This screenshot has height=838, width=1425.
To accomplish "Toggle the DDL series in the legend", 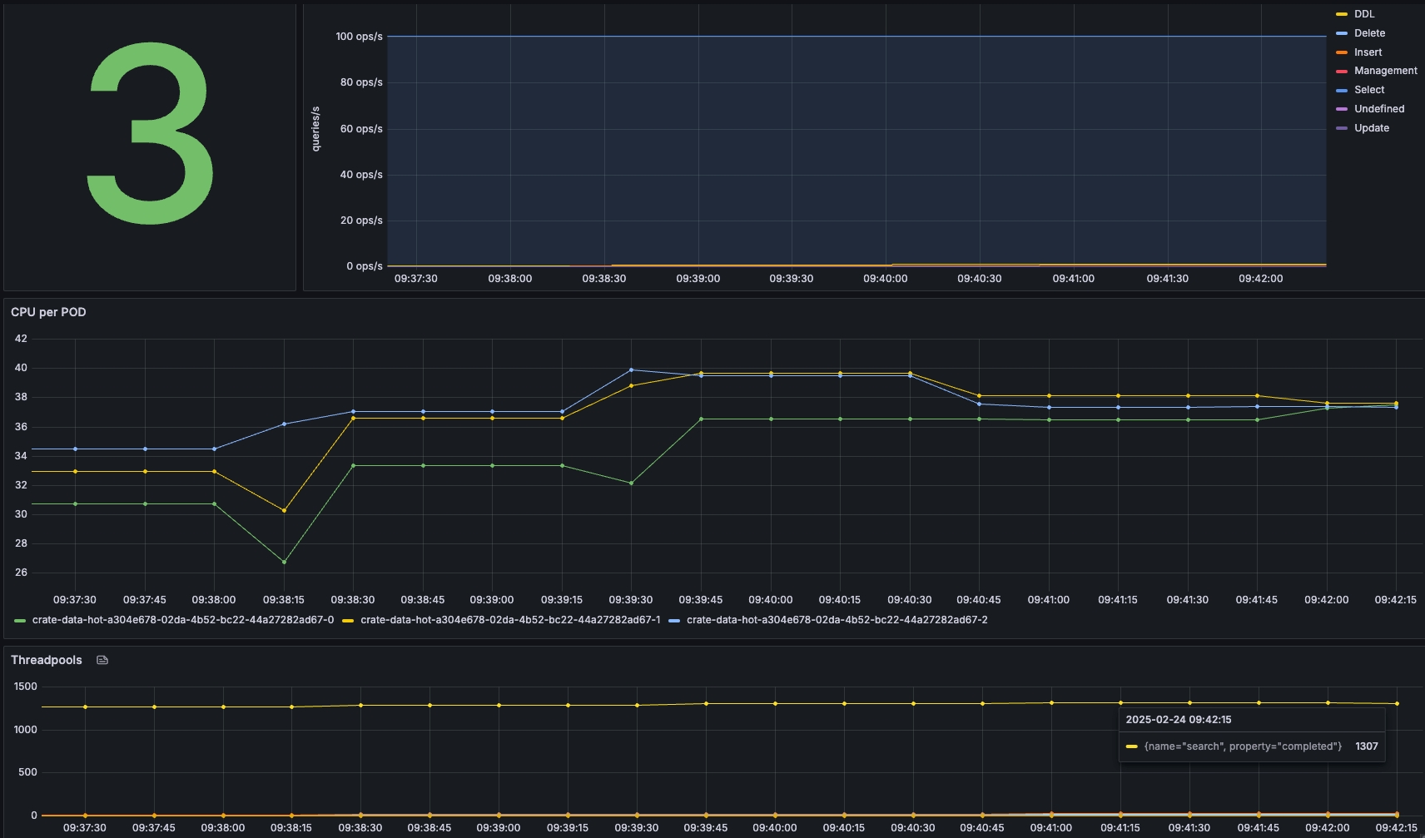I will click(x=1363, y=14).
